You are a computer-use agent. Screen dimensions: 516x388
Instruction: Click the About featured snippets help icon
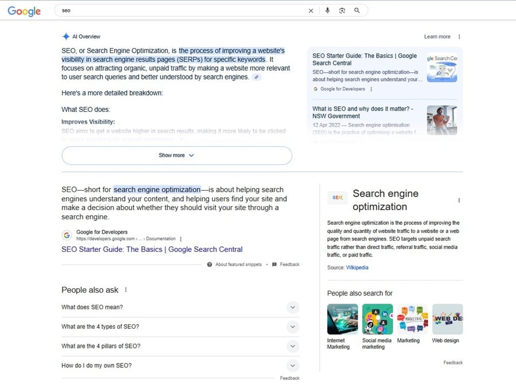tap(210, 264)
